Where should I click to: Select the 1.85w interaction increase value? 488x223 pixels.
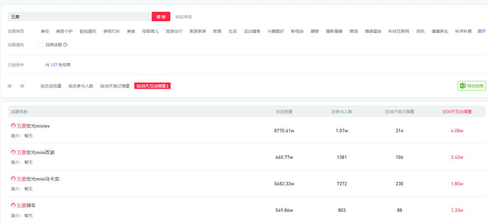tap(457, 184)
